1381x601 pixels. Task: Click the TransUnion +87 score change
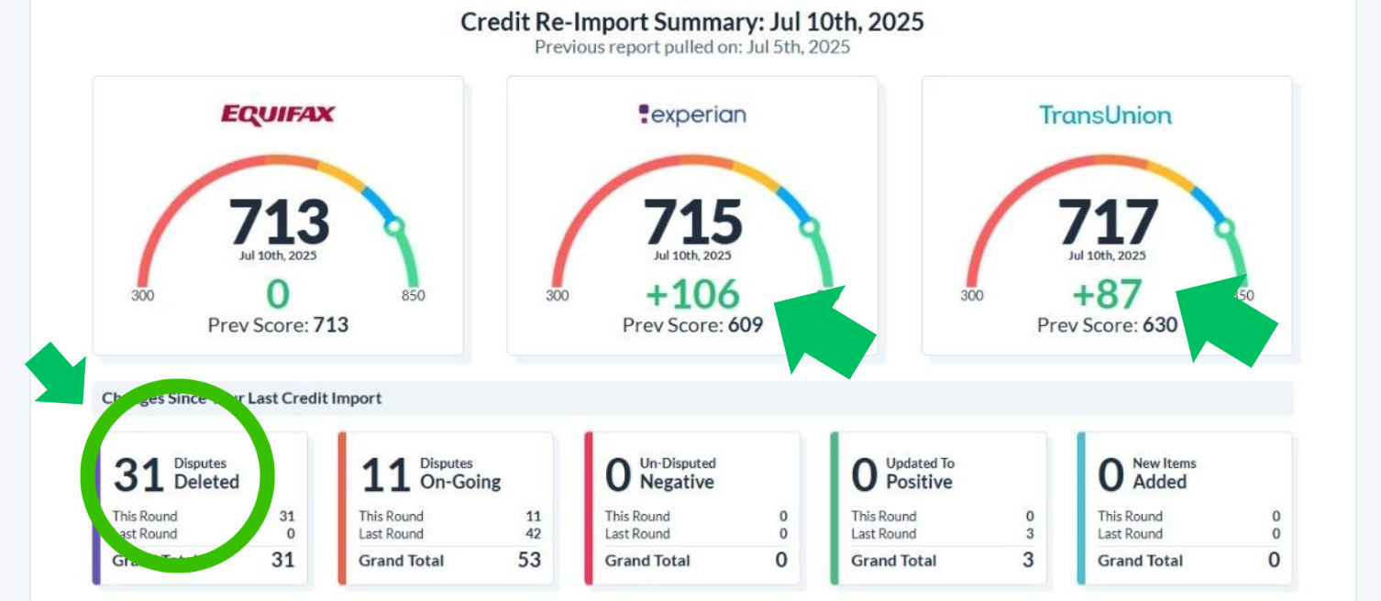click(x=1107, y=294)
